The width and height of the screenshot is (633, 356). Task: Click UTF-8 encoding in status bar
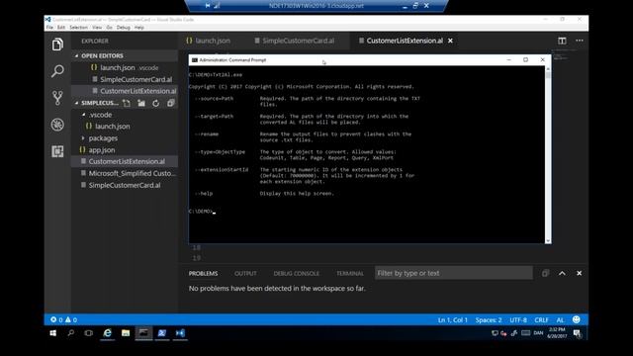coord(518,320)
